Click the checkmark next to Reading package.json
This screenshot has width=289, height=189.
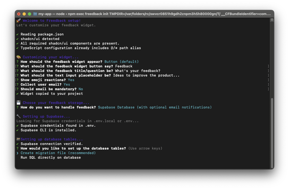(17, 34)
